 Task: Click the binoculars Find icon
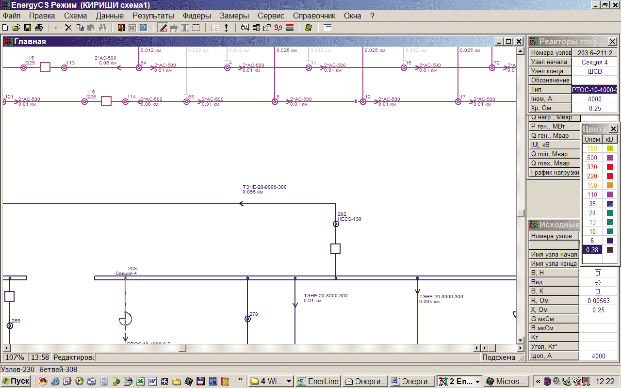(102, 28)
